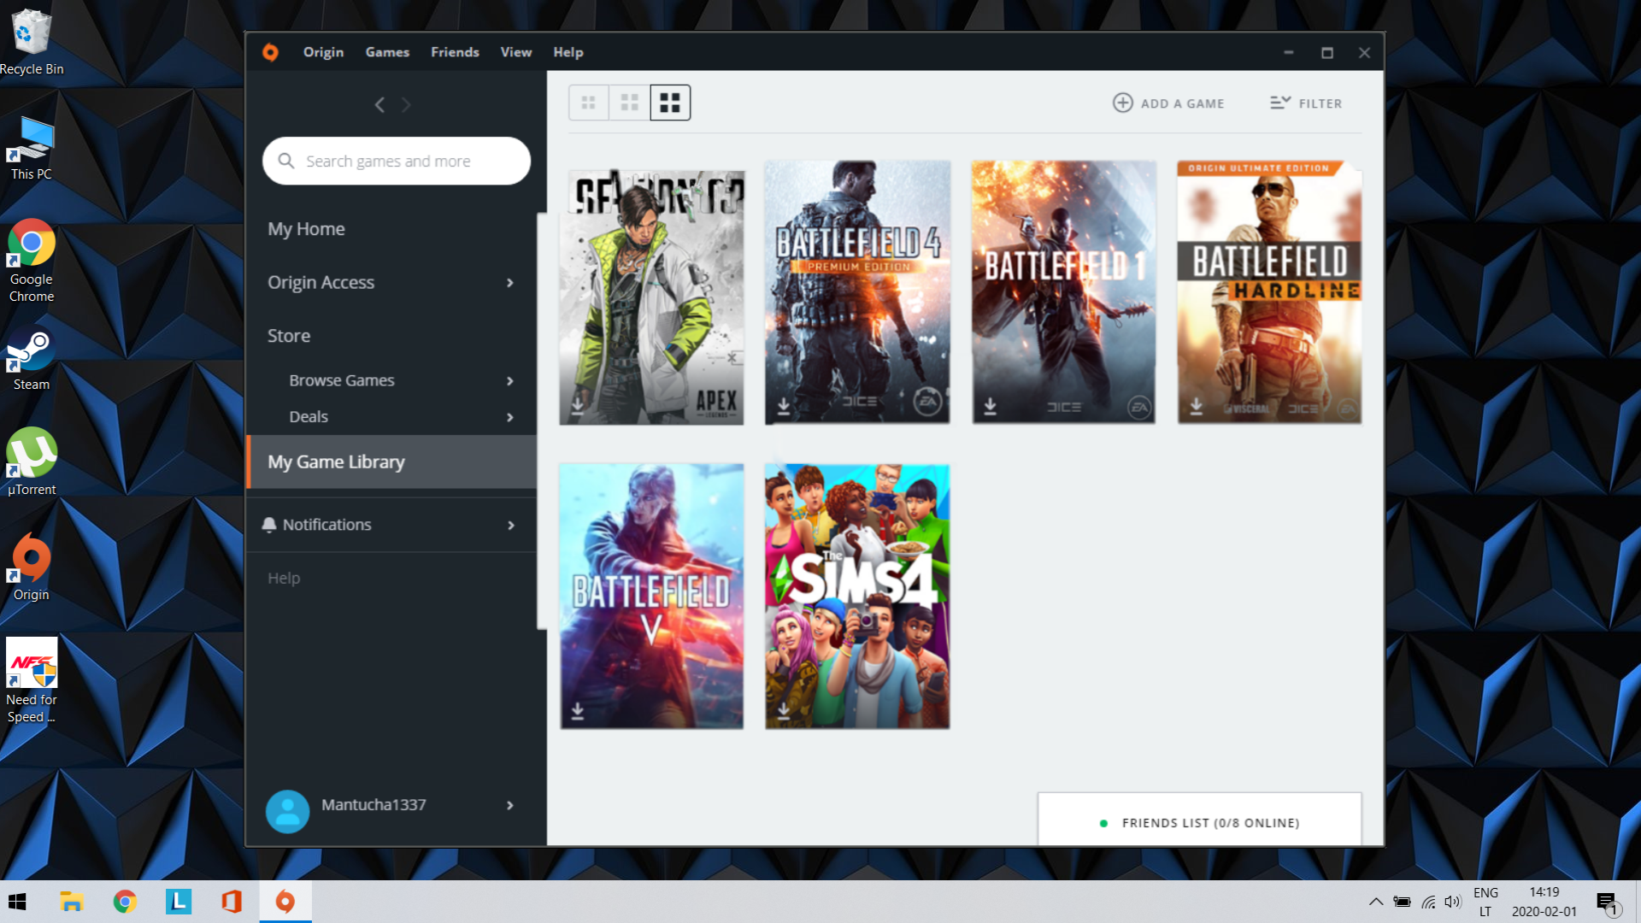Select the Battlefield Hardline game cover
Screen dimensions: 1641x923
pos(1269,291)
